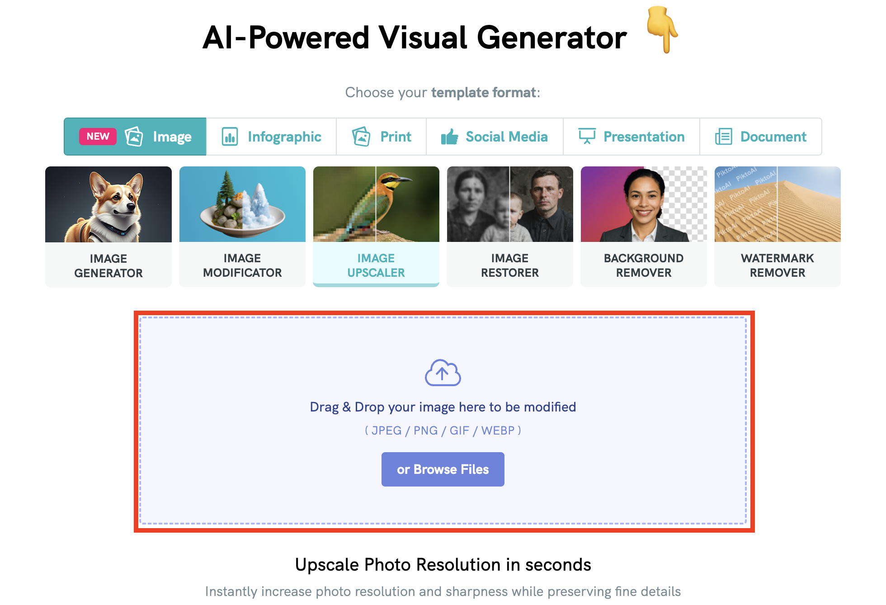Open the Watermark Remover desert card
886x605 pixels.
(778, 227)
